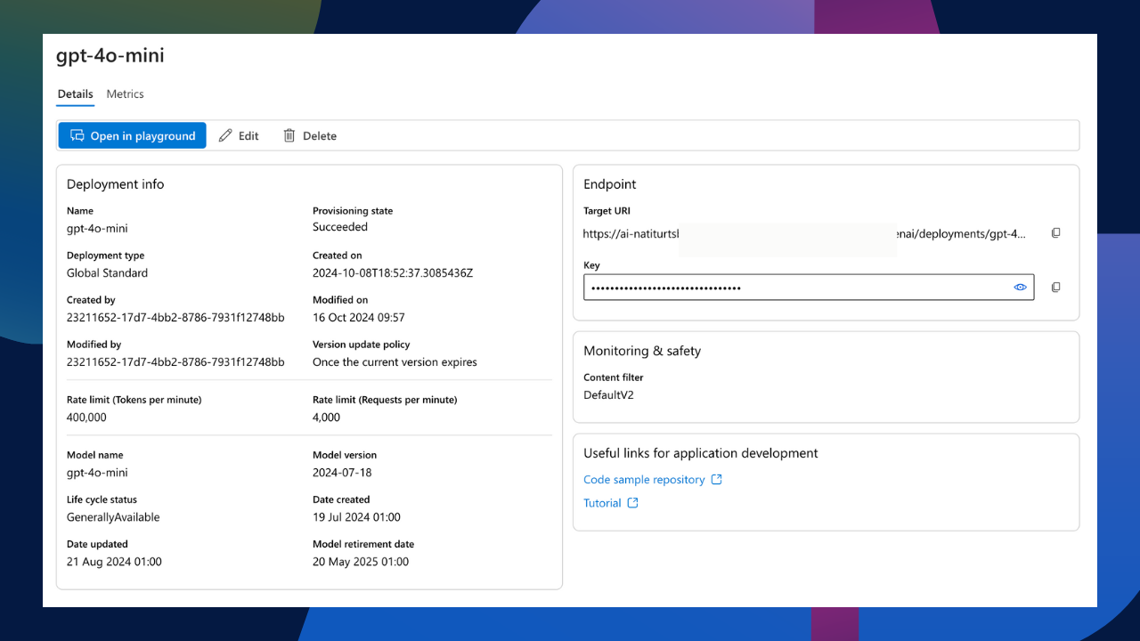The width and height of the screenshot is (1140, 641).
Task: Copy the Target URI to clipboard
Action: 1055,233
